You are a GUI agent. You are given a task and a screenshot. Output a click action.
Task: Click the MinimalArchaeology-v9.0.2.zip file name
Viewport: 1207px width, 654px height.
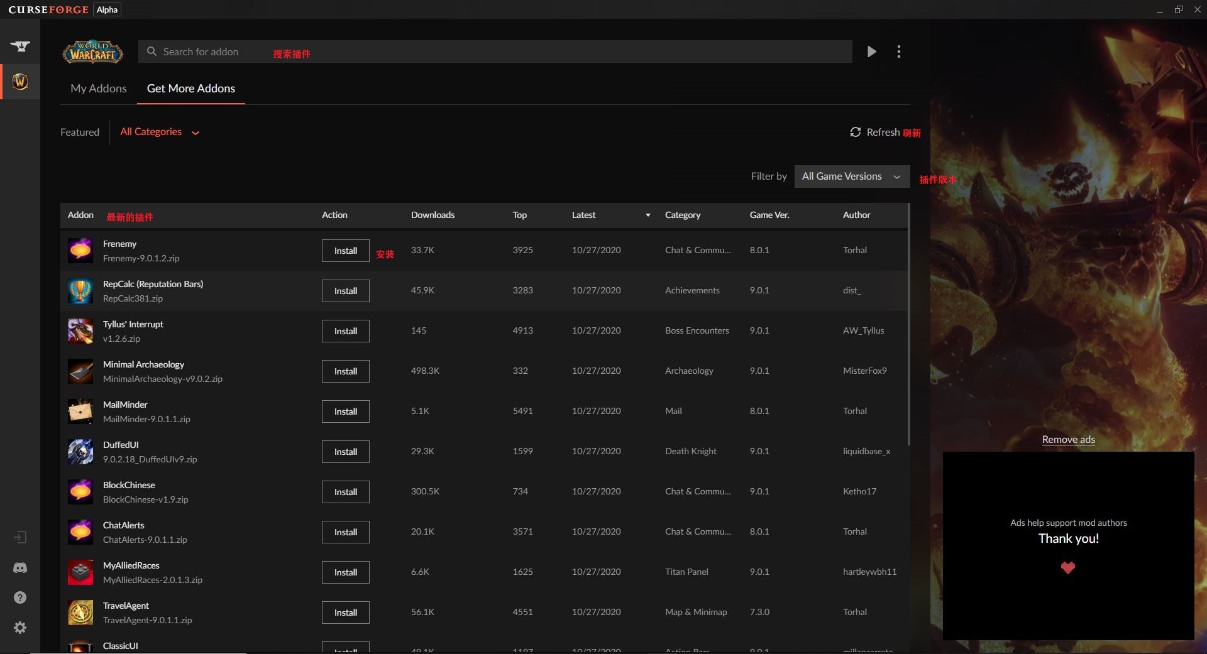pyautogui.click(x=163, y=379)
